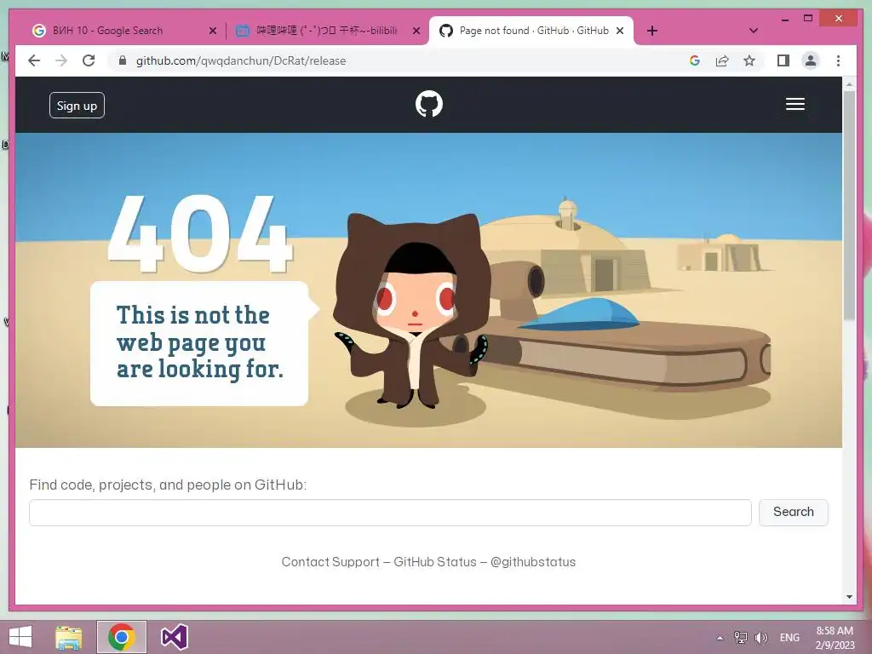Show hidden system tray icons
Image resolution: width=872 pixels, height=654 pixels.
(x=720, y=638)
